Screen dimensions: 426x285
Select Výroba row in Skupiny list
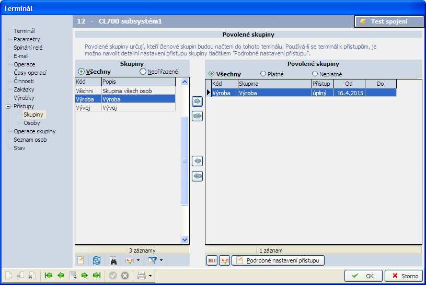[x=125, y=99]
